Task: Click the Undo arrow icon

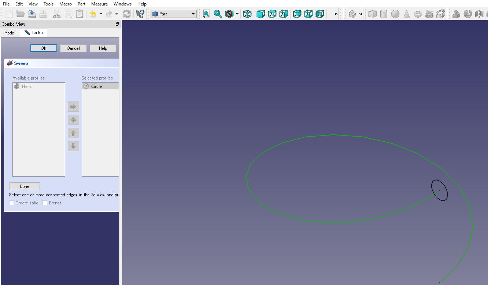Action: 93,14
